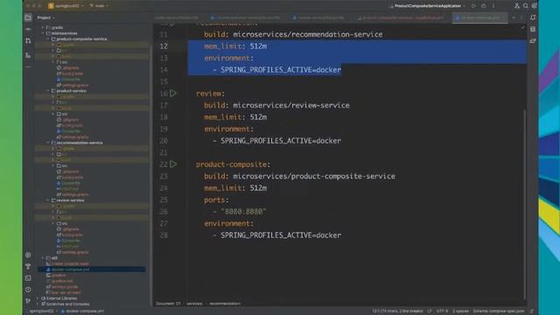This screenshot has width=560, height=315.
Task: Open the Problems tool window
Action: click(28, 290)
